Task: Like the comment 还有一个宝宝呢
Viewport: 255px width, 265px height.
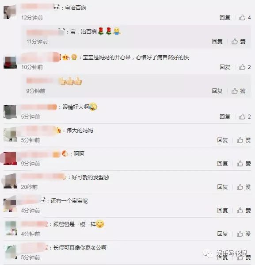Action: (x=244, y=211)
